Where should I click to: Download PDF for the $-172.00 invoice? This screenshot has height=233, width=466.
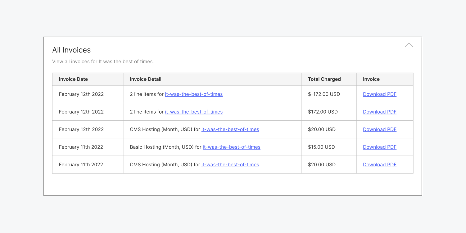point(379,94)
